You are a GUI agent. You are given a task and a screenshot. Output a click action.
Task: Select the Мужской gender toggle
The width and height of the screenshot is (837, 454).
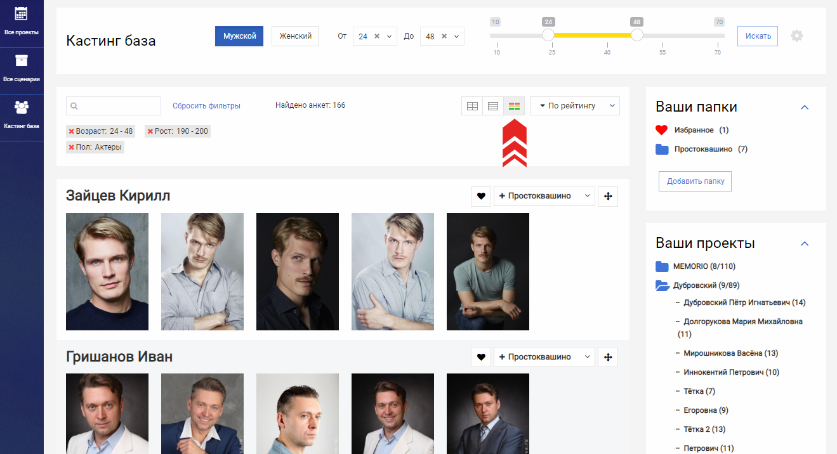[x=240, y=36]
